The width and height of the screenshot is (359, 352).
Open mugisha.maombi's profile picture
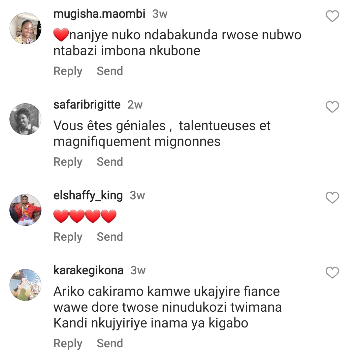25,29
